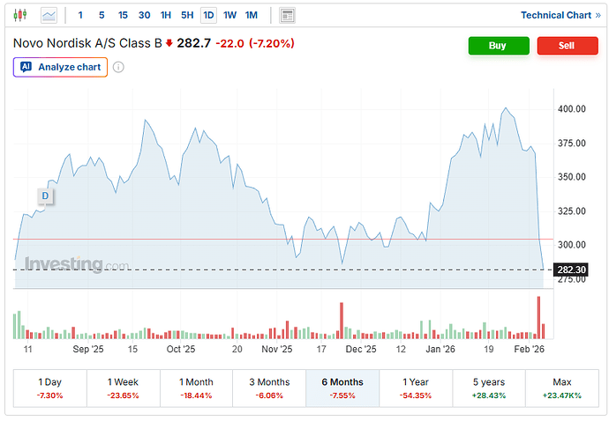This screenshot has height=421, width=609.
Task: Click the D dividend marker on chart
Action: [43, 196]
